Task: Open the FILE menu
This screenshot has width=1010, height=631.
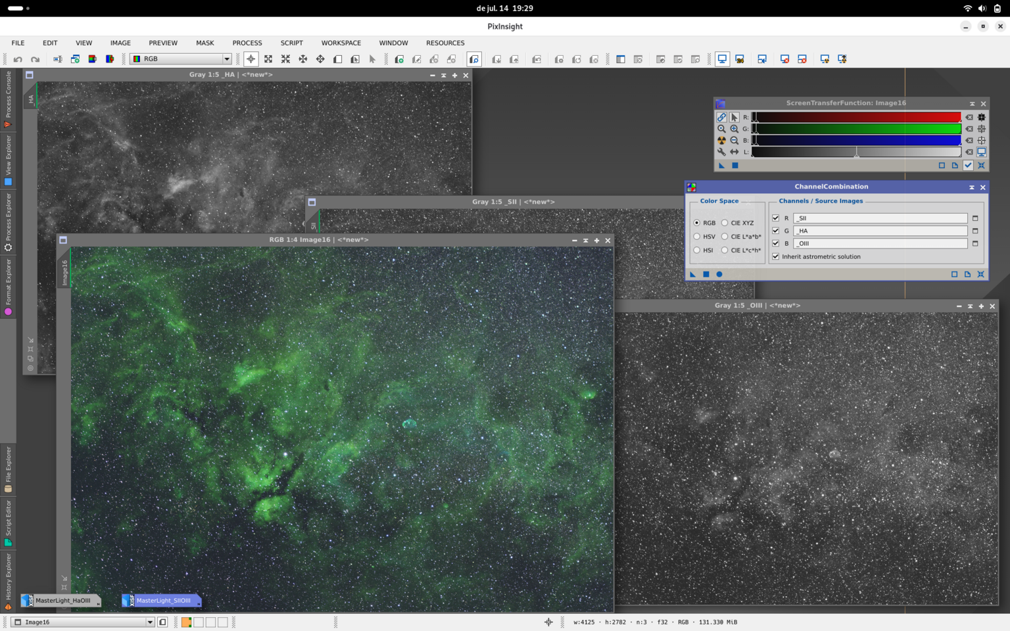Action: [x=18, y=43]
